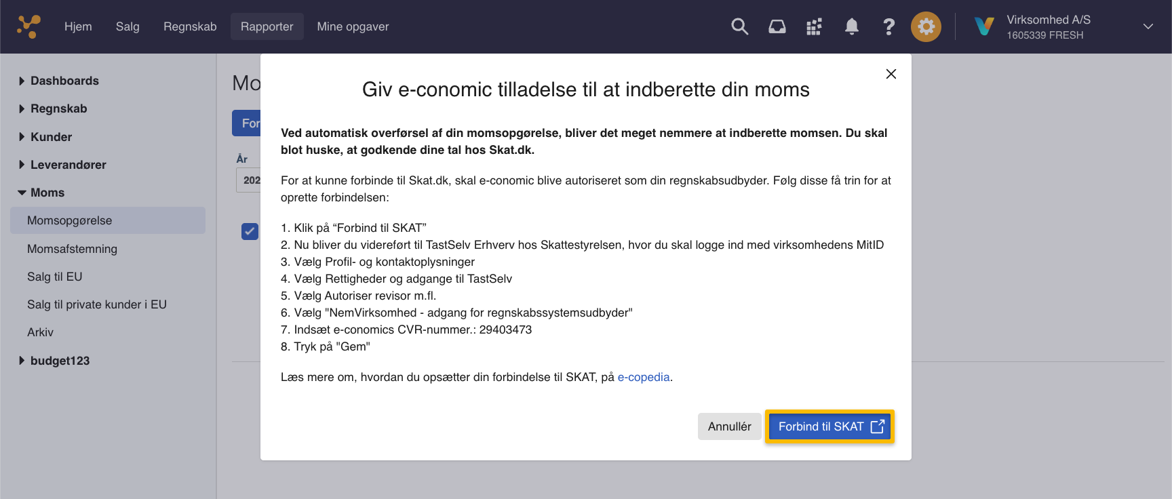
Task: Select Momsopgørelse in the sidebar
Action: coord(108,220)
